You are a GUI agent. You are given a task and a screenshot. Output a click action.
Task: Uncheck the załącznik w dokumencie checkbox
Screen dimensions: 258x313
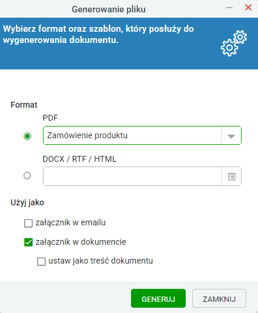coord(28,242)
